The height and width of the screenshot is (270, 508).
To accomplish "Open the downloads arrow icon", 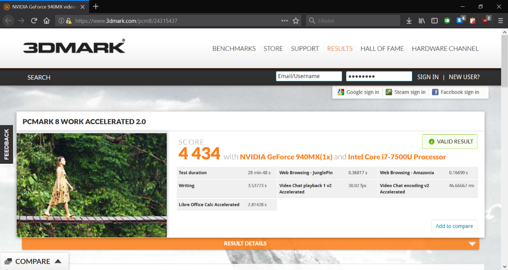I will coord(409,21).
